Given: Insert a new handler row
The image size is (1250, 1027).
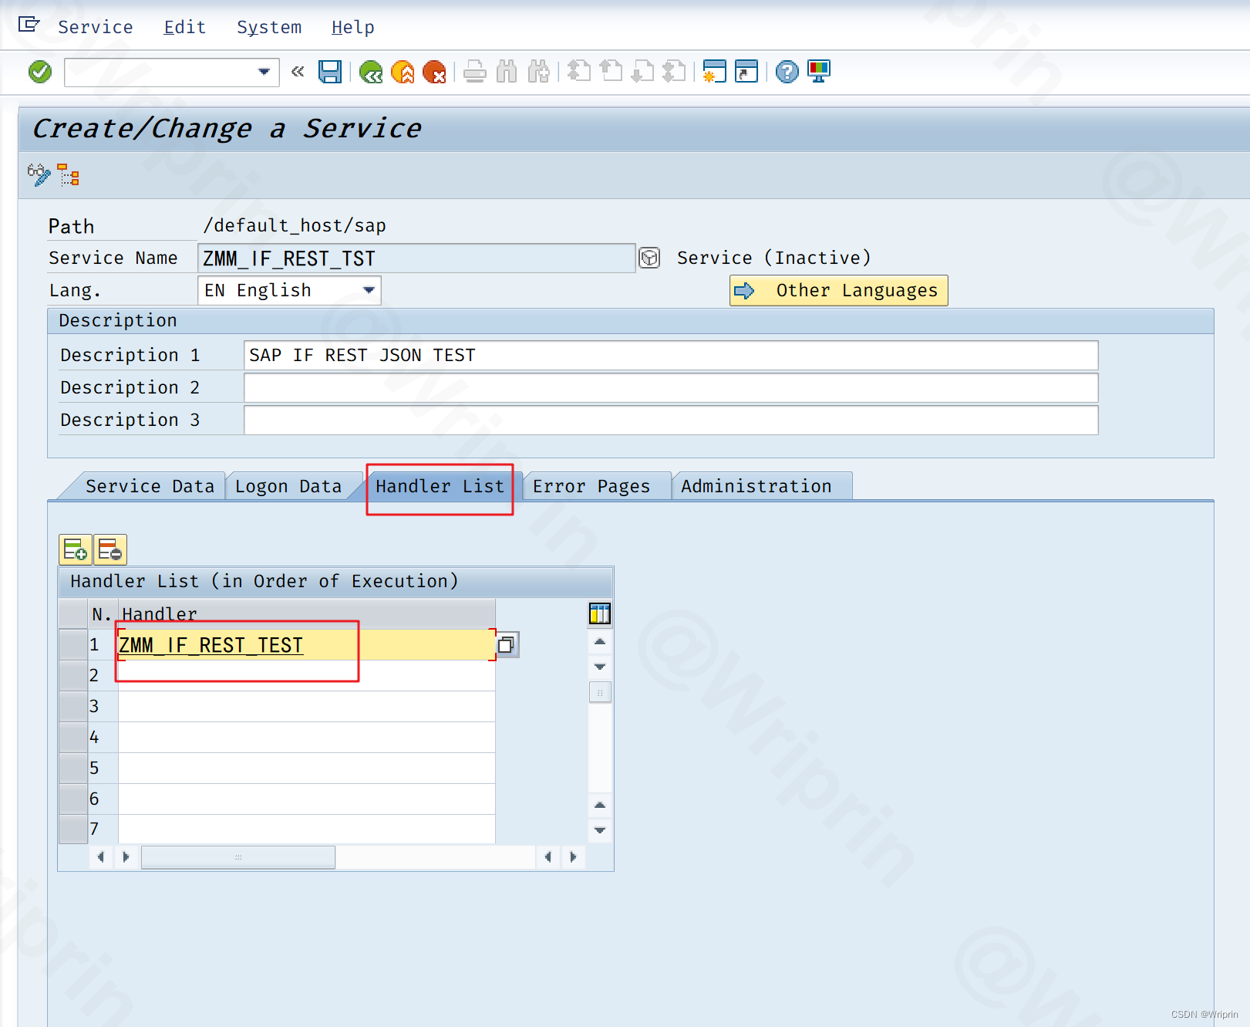Looking at the screenshot, I should tap(76, 549).
